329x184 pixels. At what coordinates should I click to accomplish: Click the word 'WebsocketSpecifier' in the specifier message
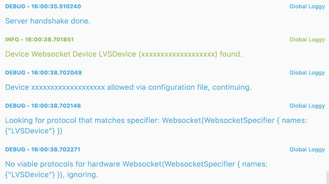[x=239, y=121]
